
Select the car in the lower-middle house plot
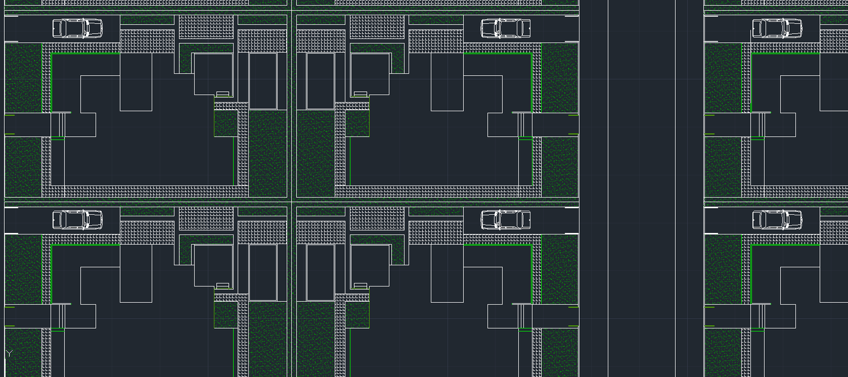[506, 220]
